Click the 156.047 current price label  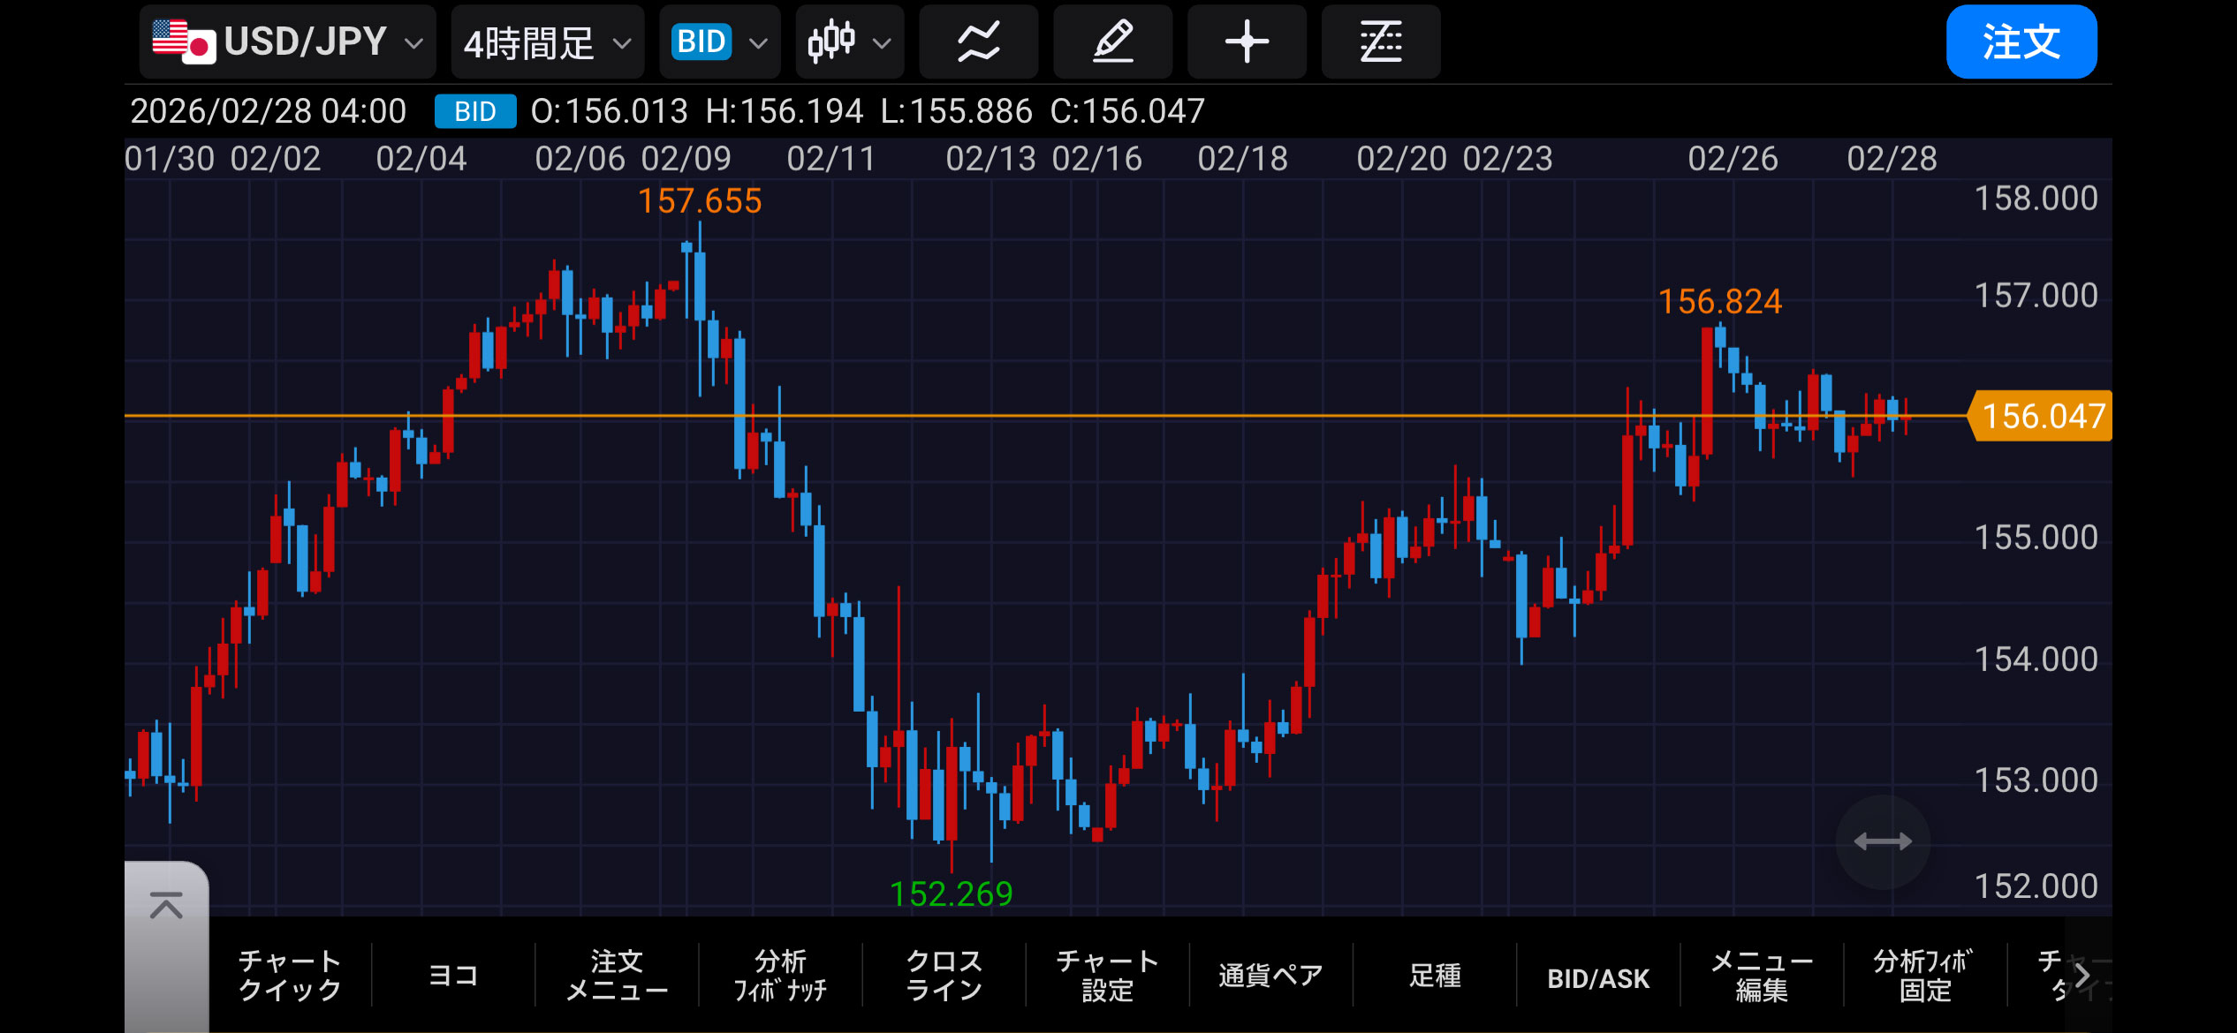[2042, 416]
